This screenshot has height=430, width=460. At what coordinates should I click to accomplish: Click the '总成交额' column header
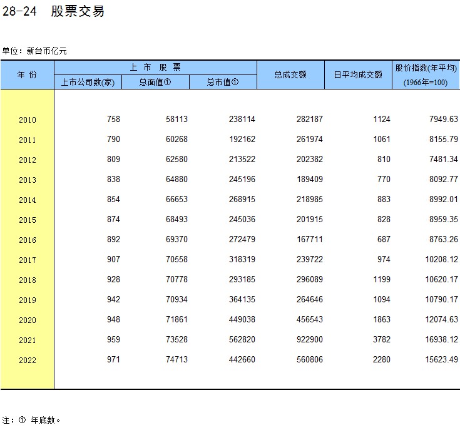click(x=291, y=74)
